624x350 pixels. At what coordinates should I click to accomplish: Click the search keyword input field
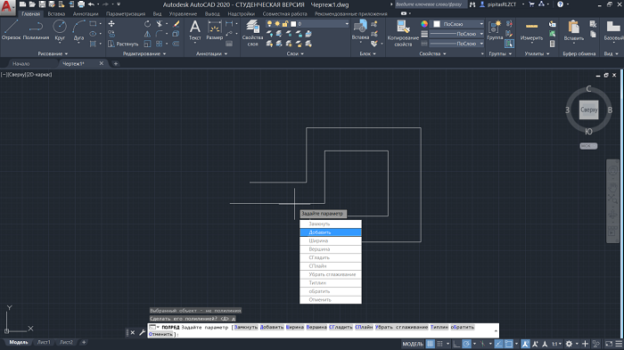pos(431,4)
